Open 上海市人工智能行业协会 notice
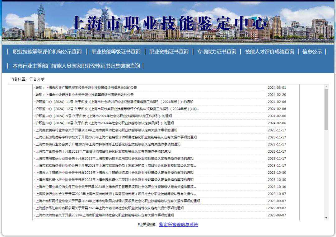Image resolution: width=336 pixels, height=237 pixels. coord(114,173)
